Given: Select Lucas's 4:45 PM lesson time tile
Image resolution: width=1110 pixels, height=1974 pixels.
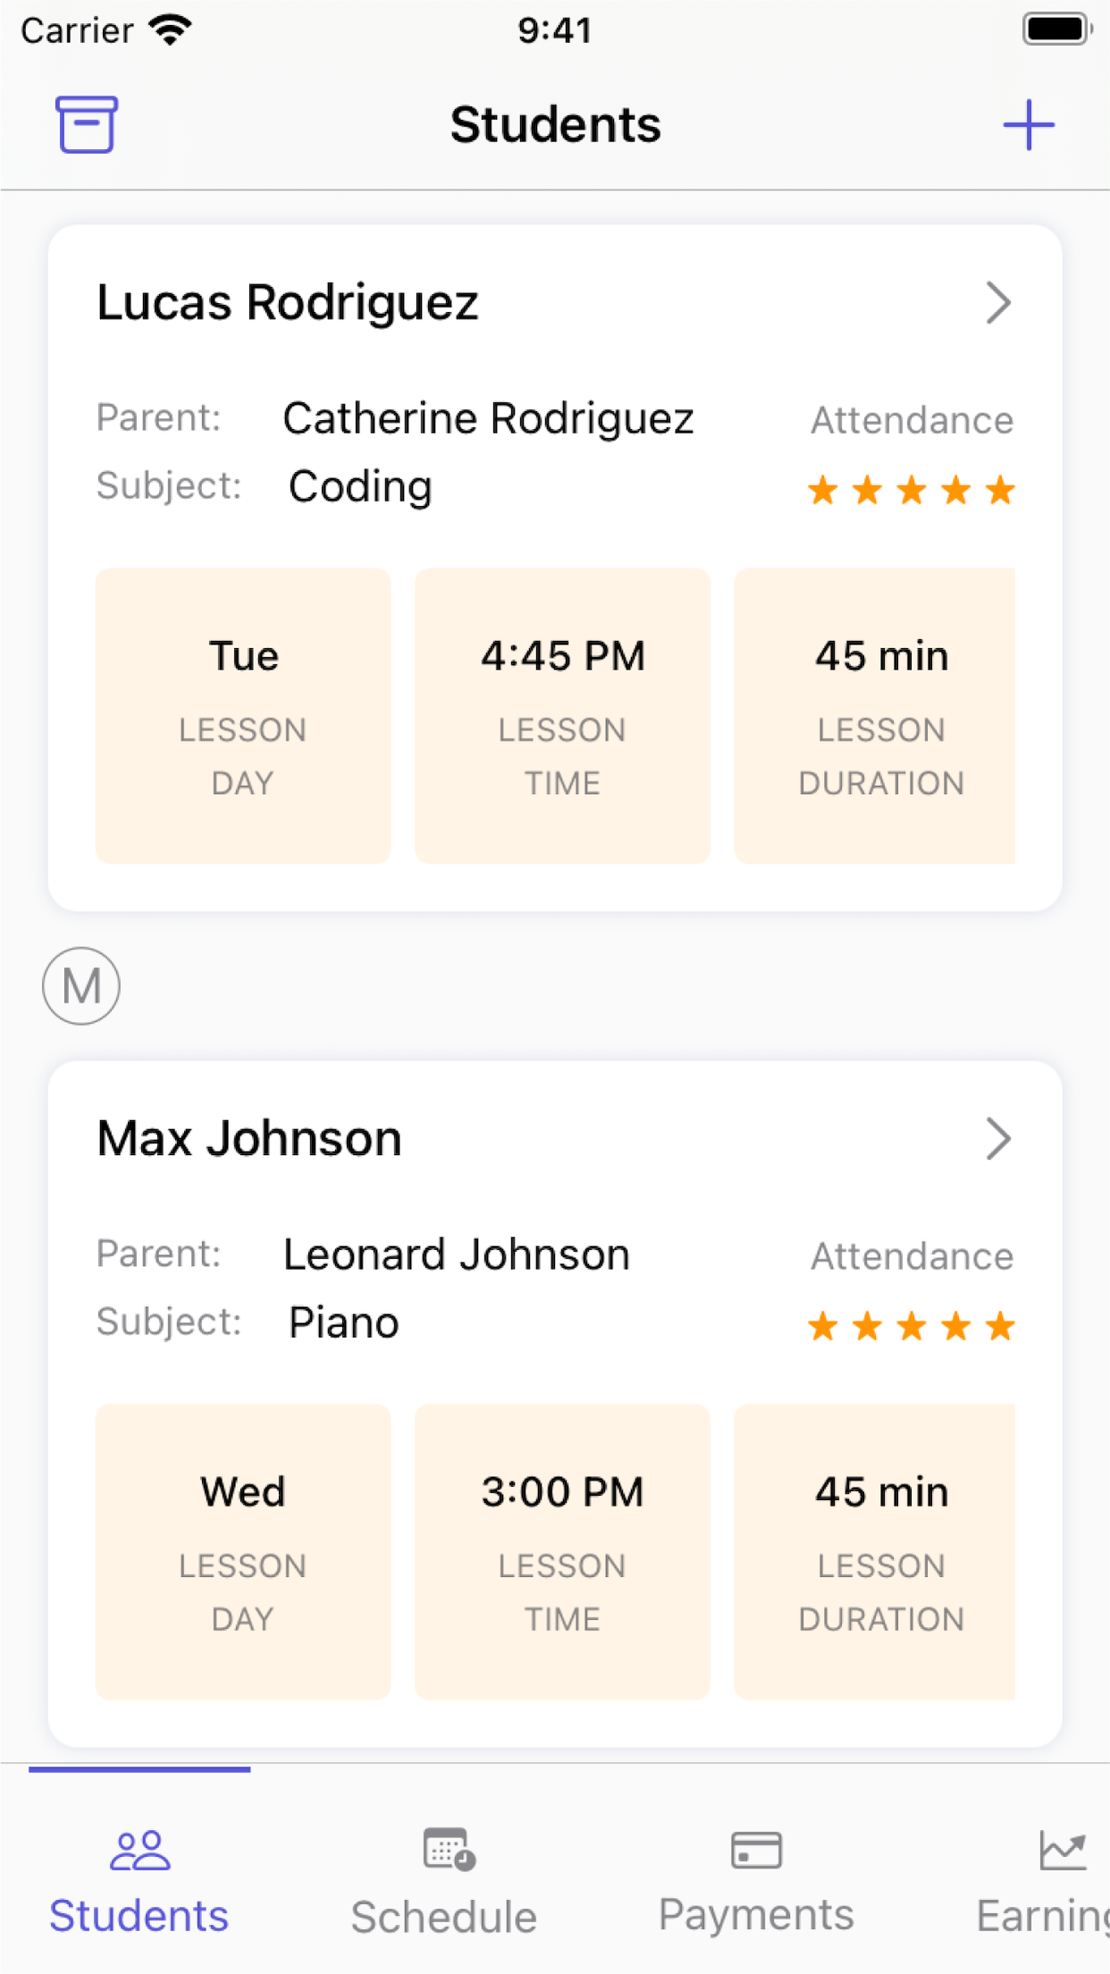Looking at the screenshot, I should pos(562,715).
